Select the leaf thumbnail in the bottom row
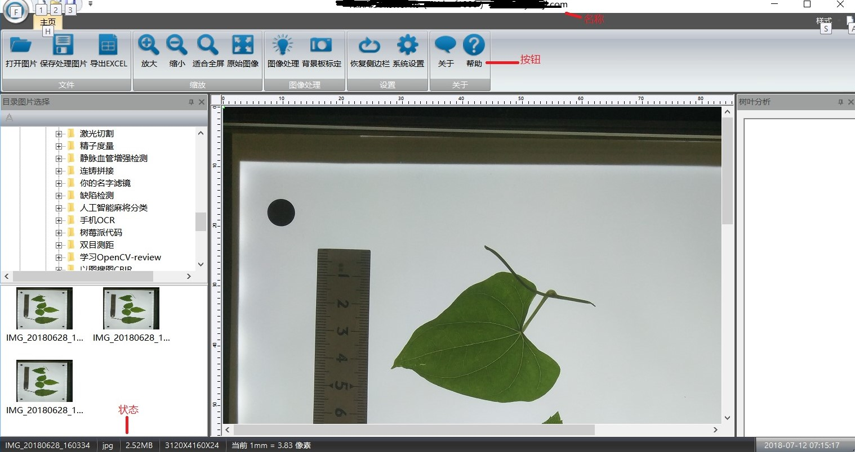The width and height of the screenshot is (855, 452). tap(44, 381)
